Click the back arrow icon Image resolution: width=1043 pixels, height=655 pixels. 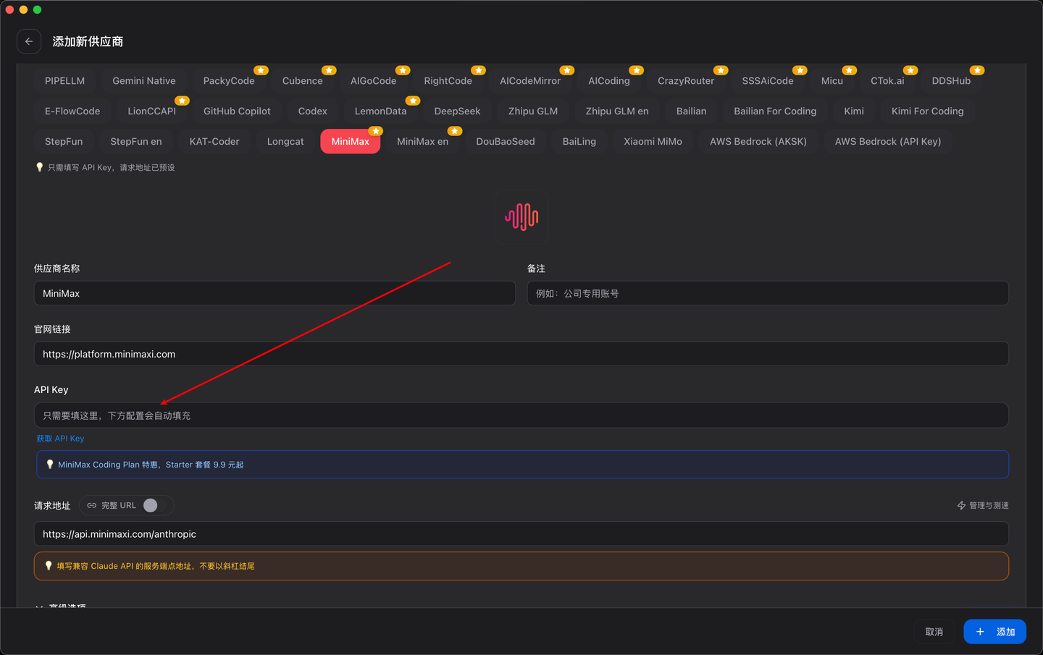click(29, 41)
